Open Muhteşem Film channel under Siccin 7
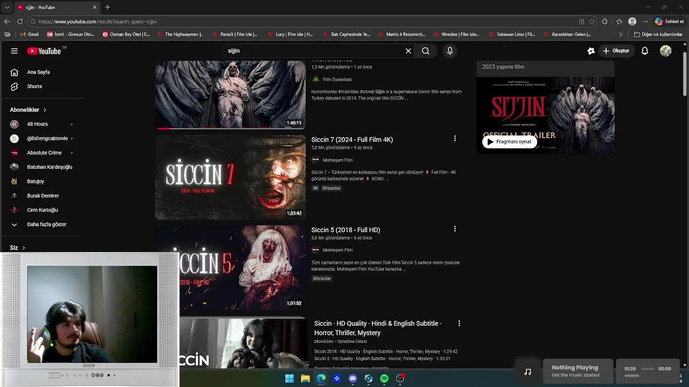This screenshot has height=387, width=689. [x=338, y=160]
